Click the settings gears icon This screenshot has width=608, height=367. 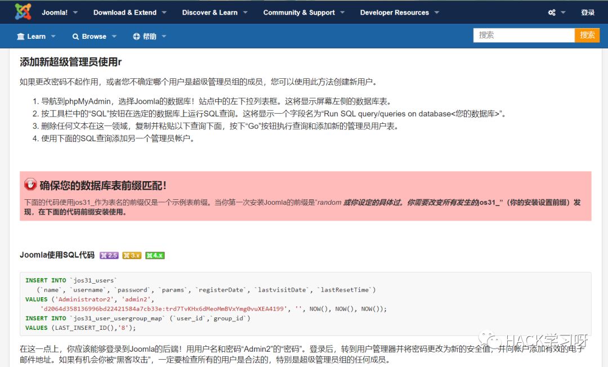point(552,12)
